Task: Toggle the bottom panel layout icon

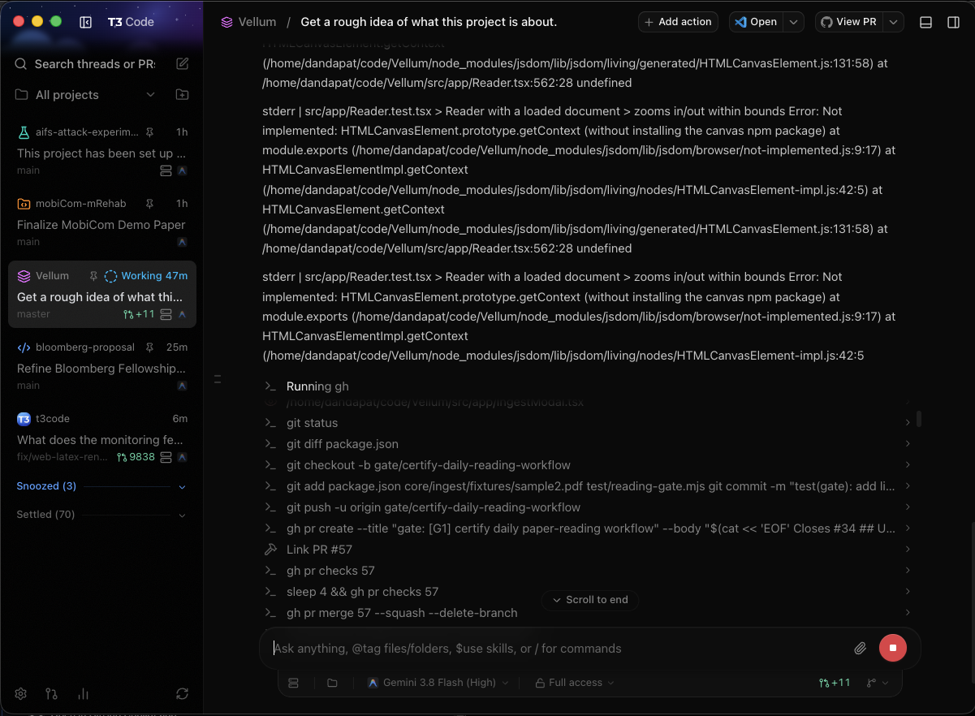Action: coord(925,22)
